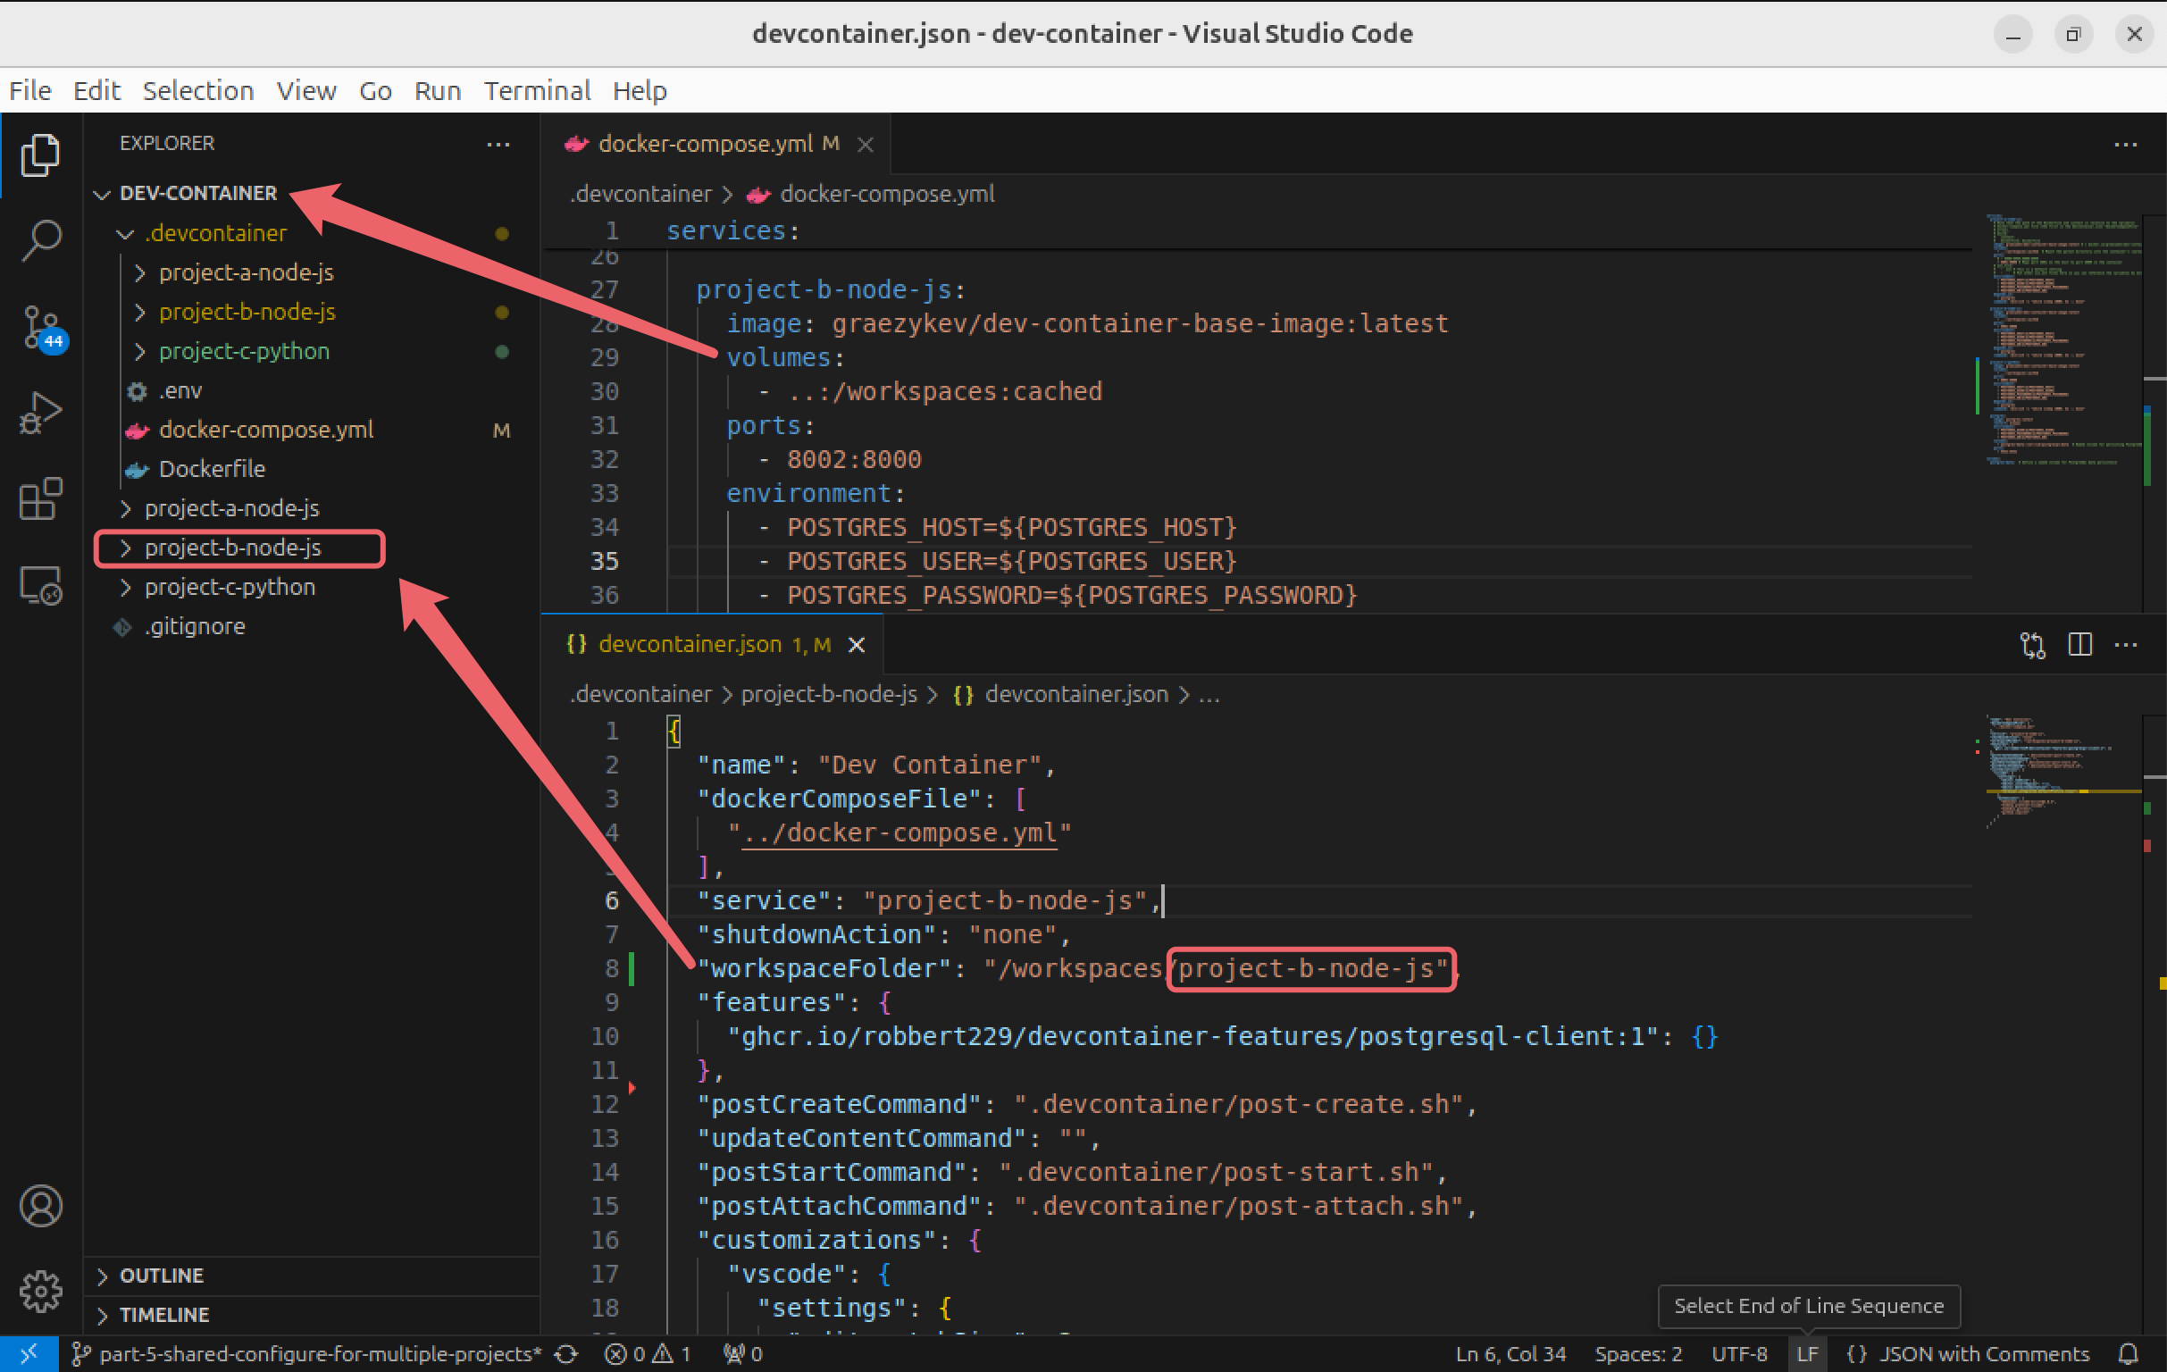
Task: Follow the ../docker-compose.yml link in the editor
Action: [x=899, y=832]
